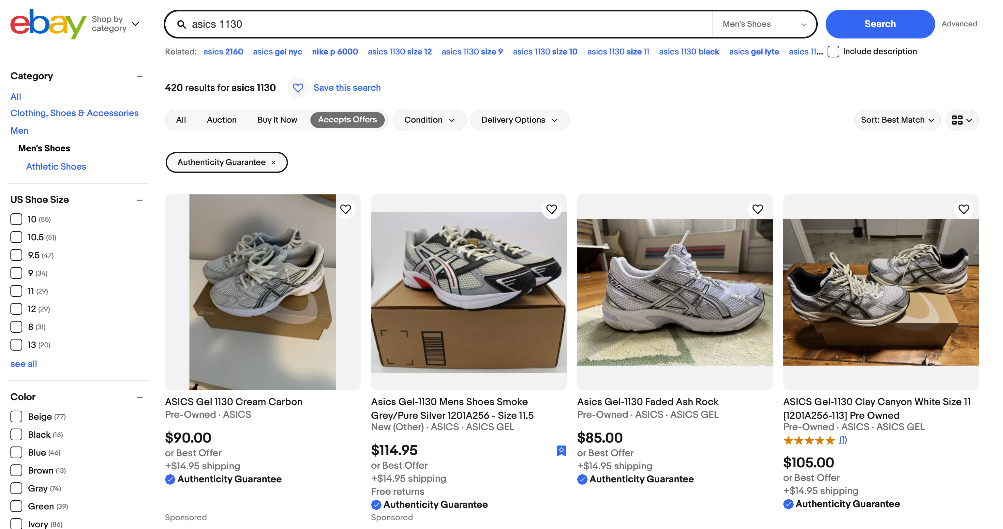Click the Save this search heart icon
Image resolution: width=1003 pixels, height=529 pixels.
(298, 88)
